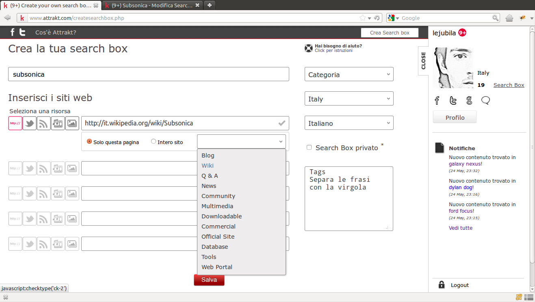Select 'Solo questa pagina' radio button

pyautogui.click(x=89, y=142)
